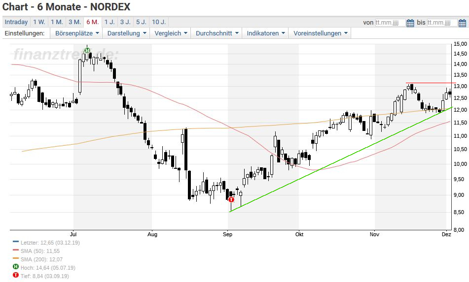Click the 'Hoch: 14,64 (05.07.19)' legend entry
The image size is (469, 282).
[x=48, y=268]
